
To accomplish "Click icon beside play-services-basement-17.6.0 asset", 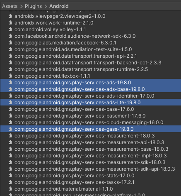I will click(x=10, y=116).
